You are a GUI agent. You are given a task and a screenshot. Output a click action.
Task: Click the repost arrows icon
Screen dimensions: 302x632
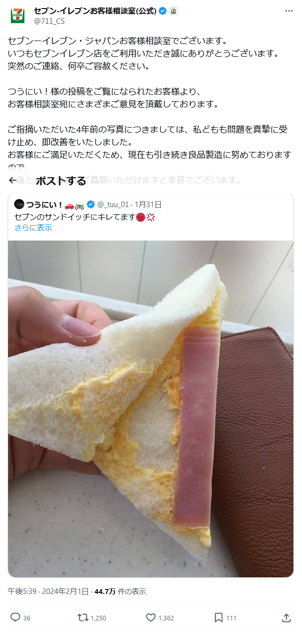(82, 618)
